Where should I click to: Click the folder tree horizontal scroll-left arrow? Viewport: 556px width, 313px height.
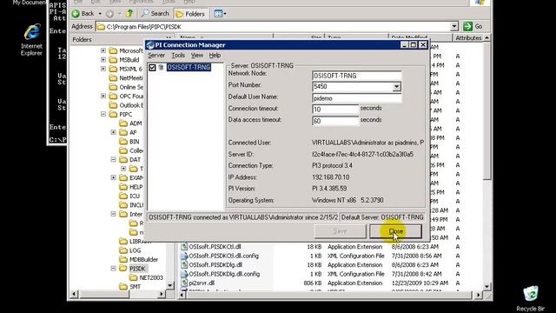[x=74, y=294]
